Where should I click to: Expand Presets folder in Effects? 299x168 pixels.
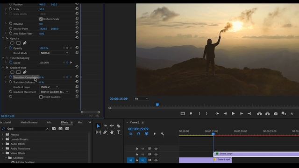[2, 134]
